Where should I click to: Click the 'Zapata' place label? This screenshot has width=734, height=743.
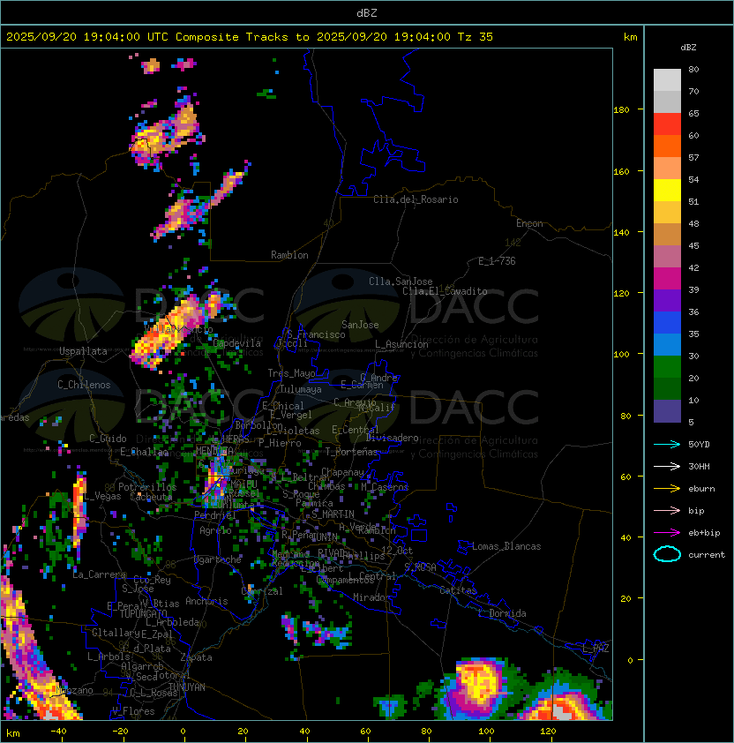click(196, 657)
